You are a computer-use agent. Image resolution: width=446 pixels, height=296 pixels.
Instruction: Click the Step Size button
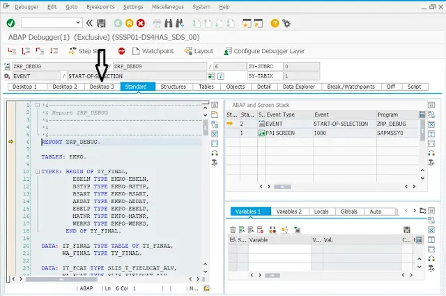click(86, 51)
